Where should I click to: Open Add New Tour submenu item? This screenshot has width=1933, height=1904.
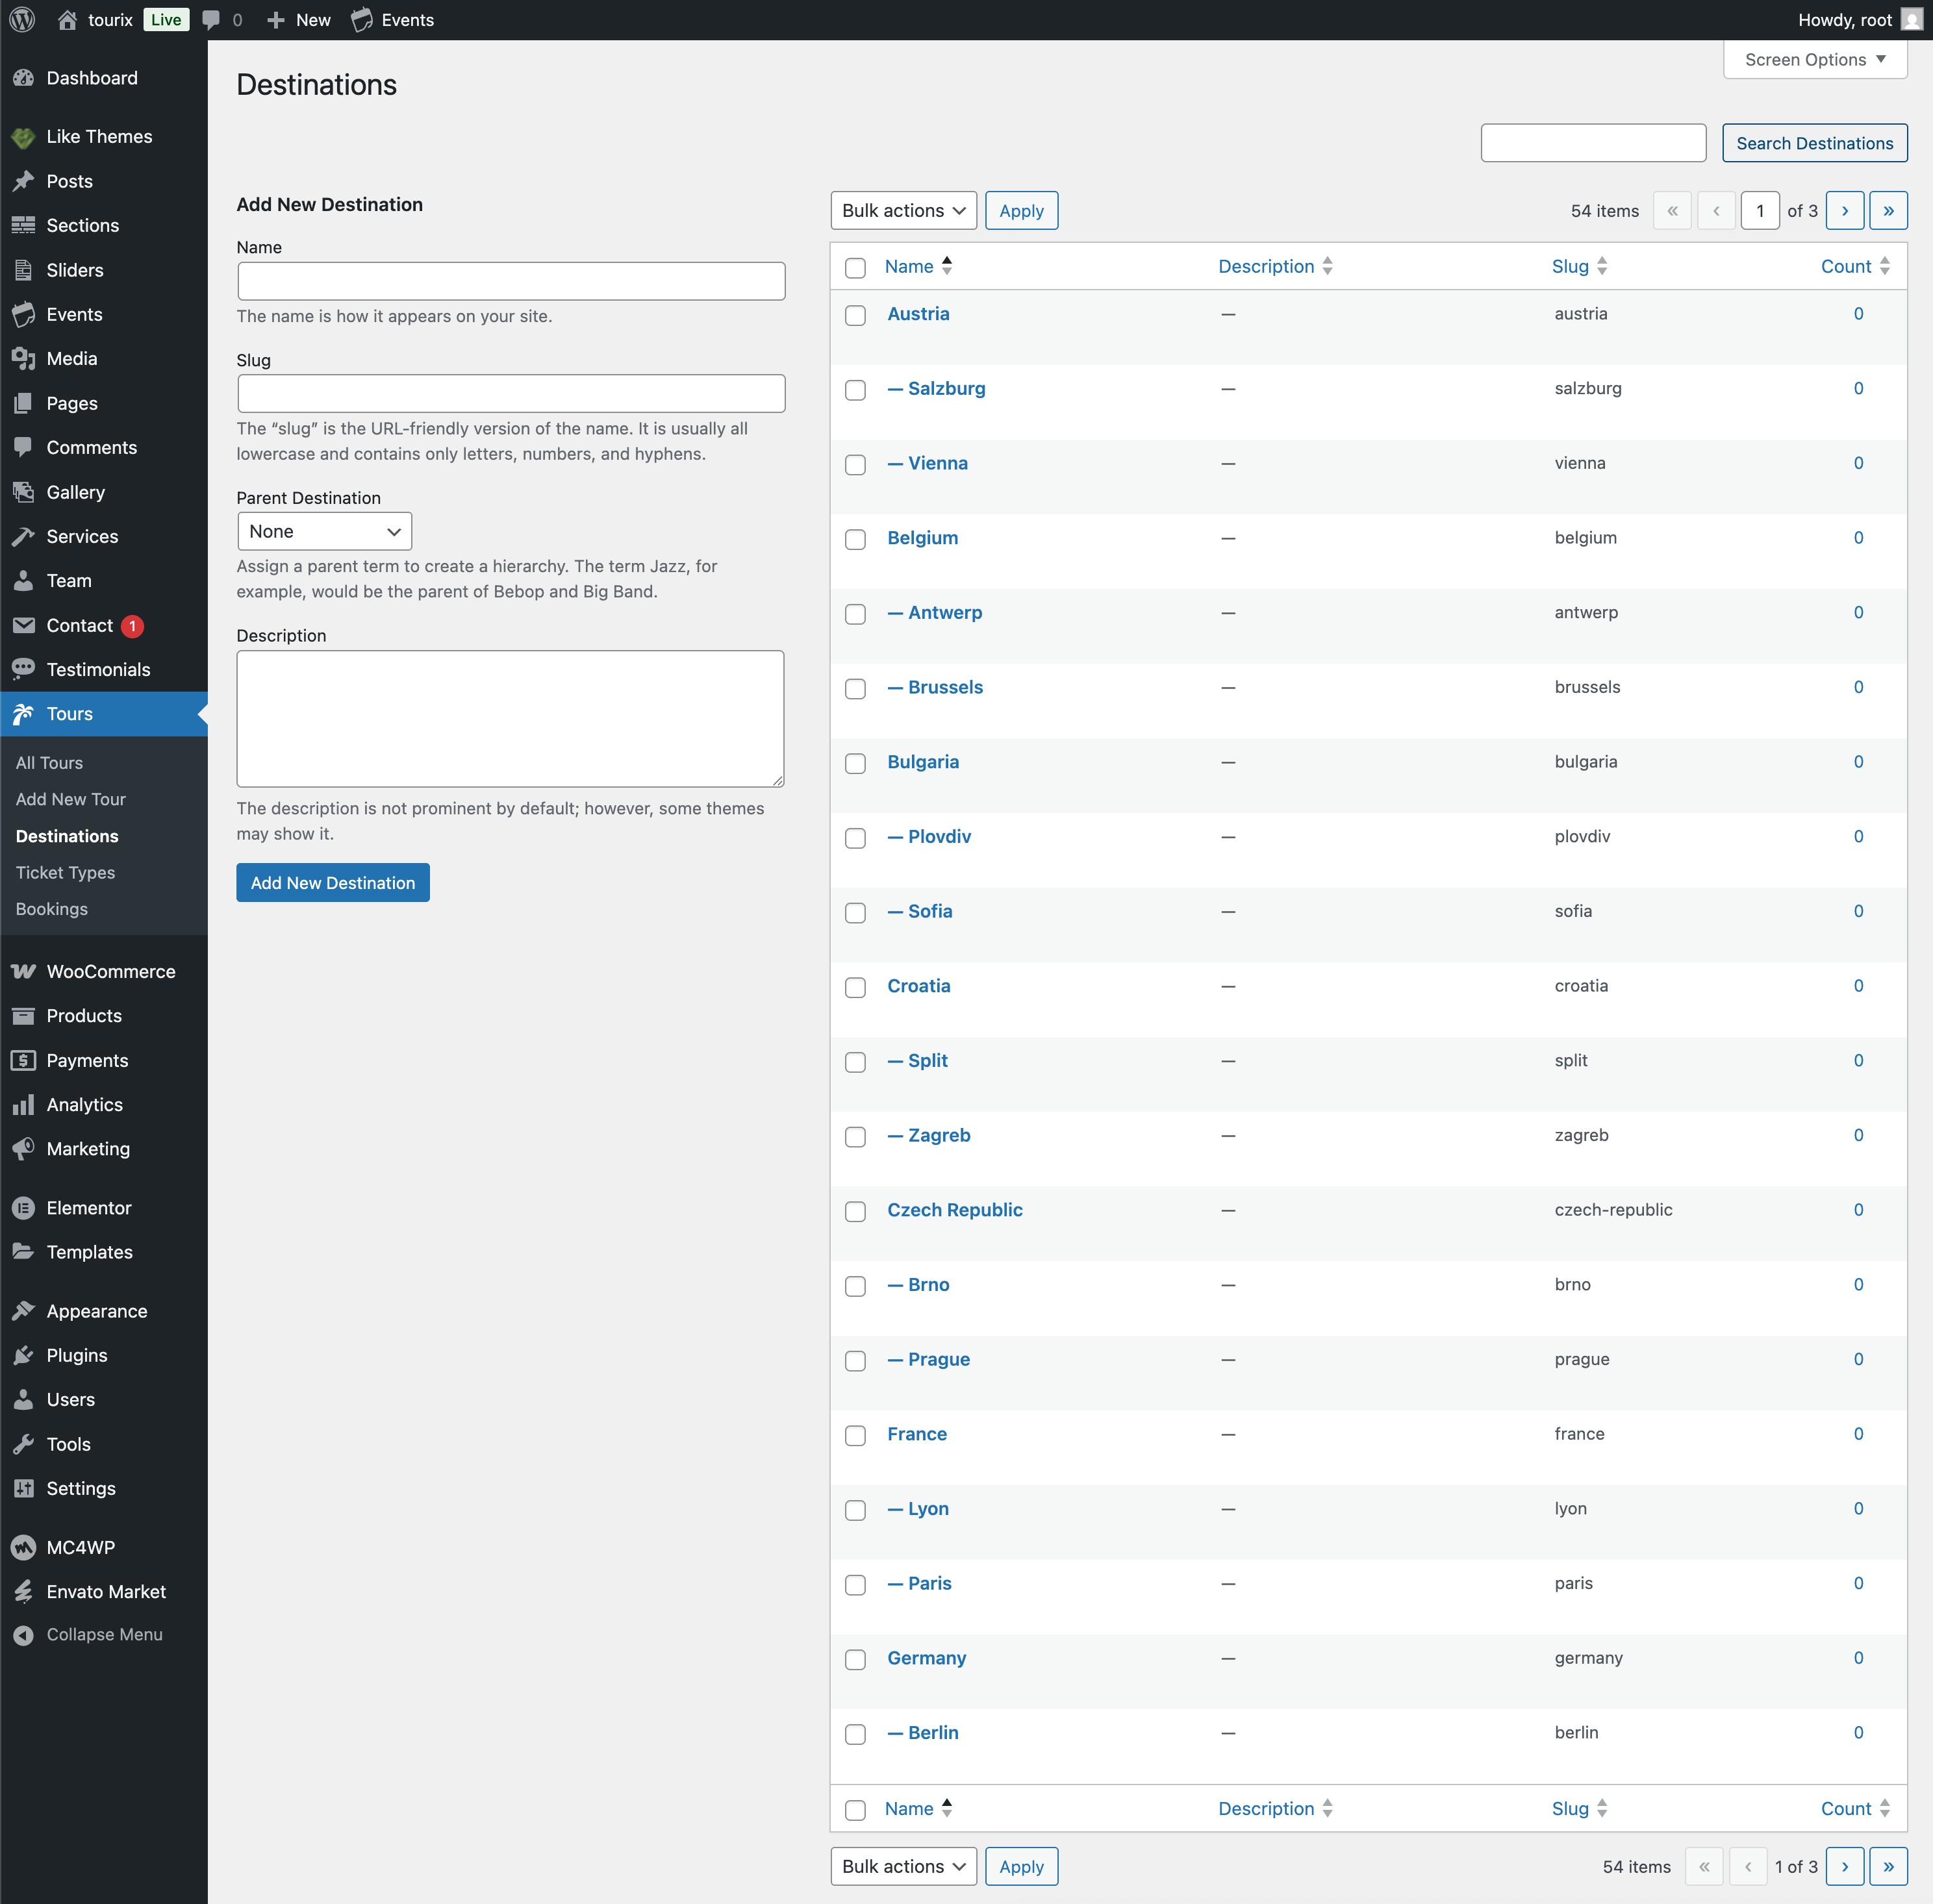point(70,799)
